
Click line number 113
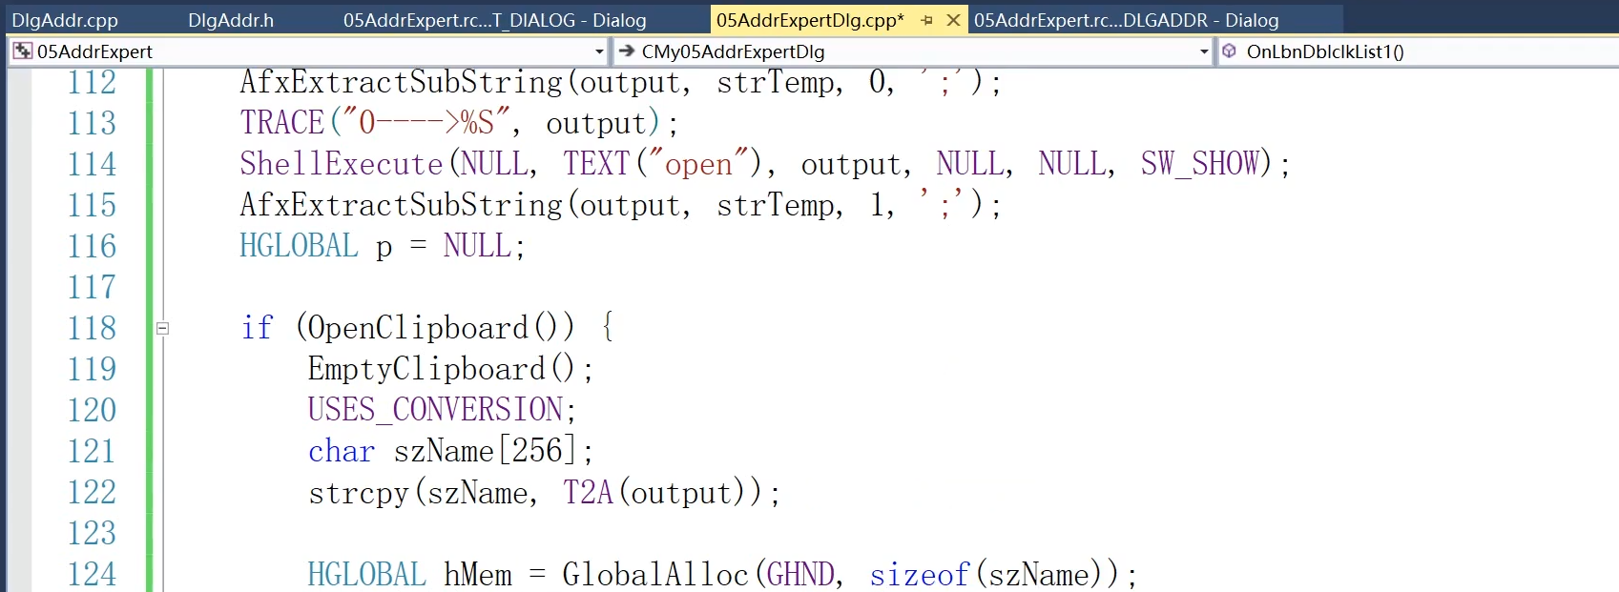pyautogui.click(x=92, y=124)
